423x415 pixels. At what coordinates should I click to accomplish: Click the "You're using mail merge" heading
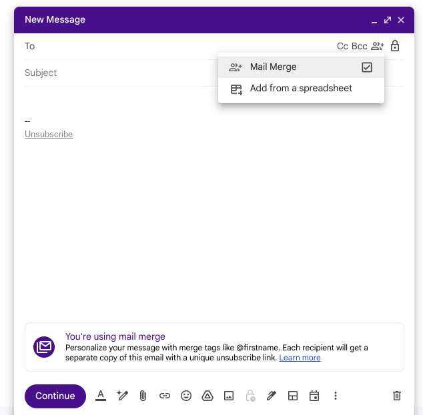pos(115,336)
